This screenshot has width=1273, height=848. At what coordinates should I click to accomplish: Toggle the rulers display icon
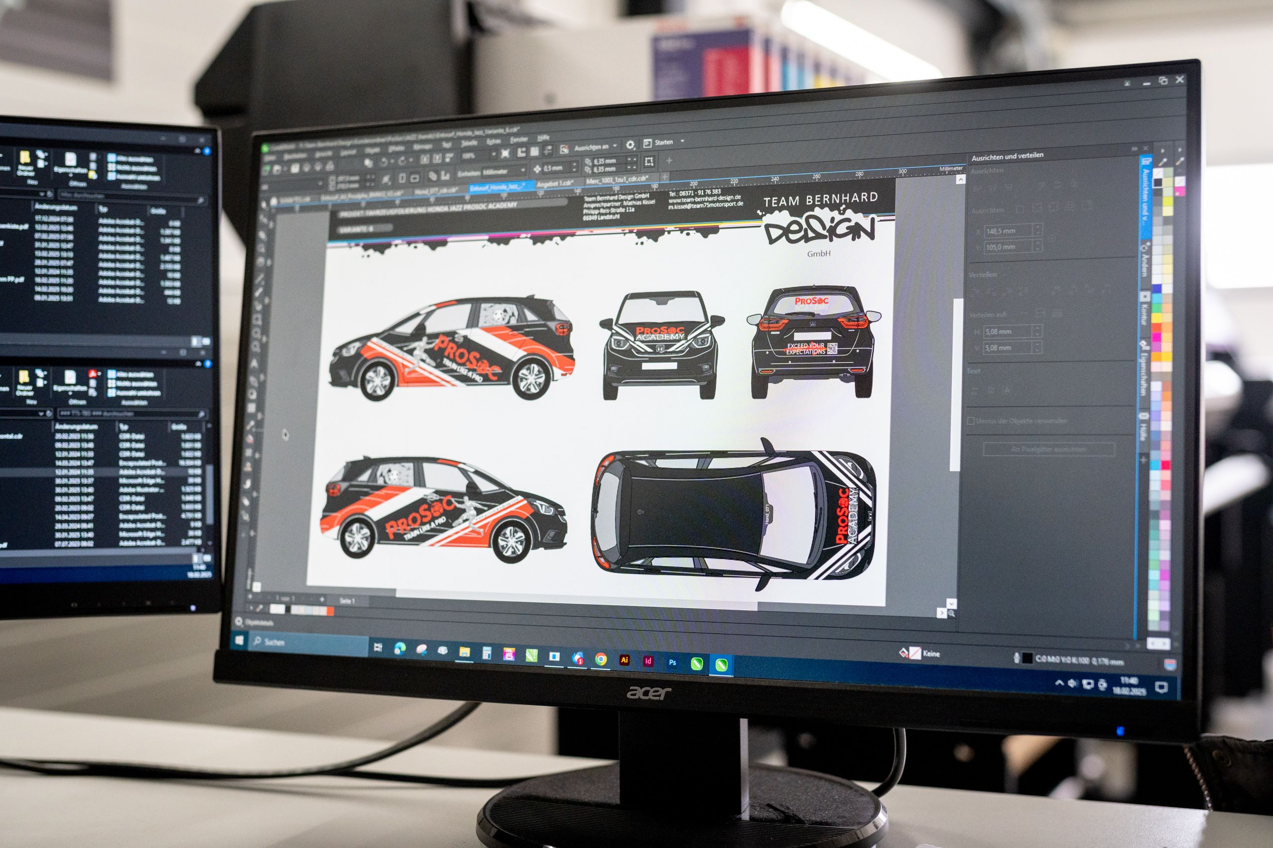tap(522, 153)
